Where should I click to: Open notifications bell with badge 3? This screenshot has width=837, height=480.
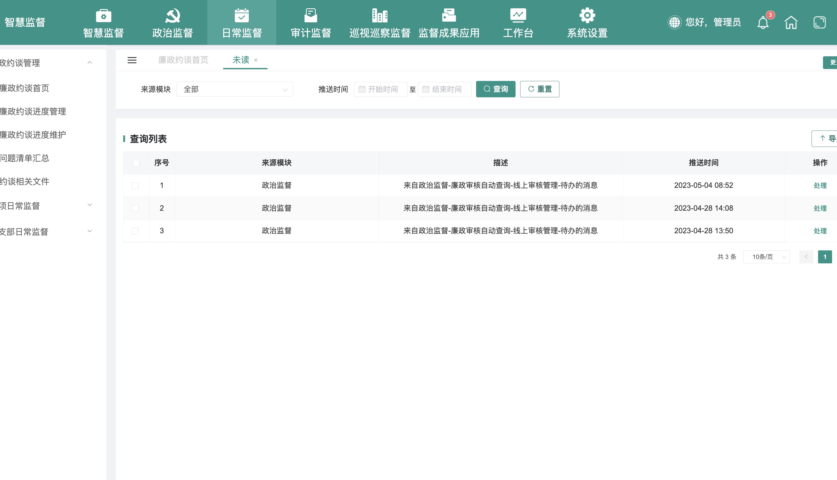(x=763, y=22)
